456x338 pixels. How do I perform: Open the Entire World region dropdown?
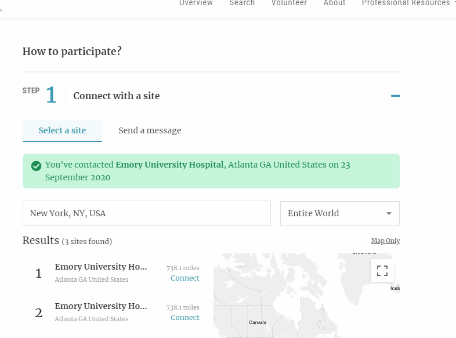coord(339,213)
